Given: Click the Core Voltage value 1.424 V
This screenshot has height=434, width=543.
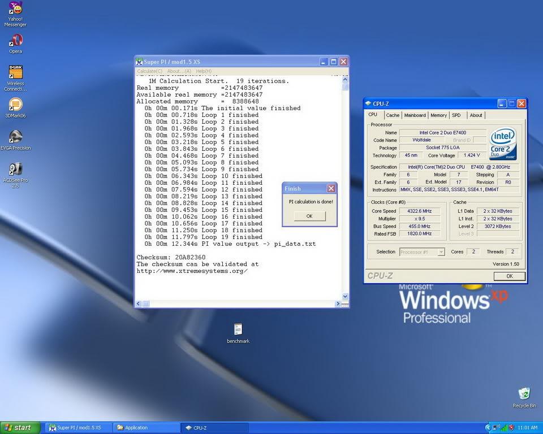Looking at the screenshot, I should coord(472,155).
